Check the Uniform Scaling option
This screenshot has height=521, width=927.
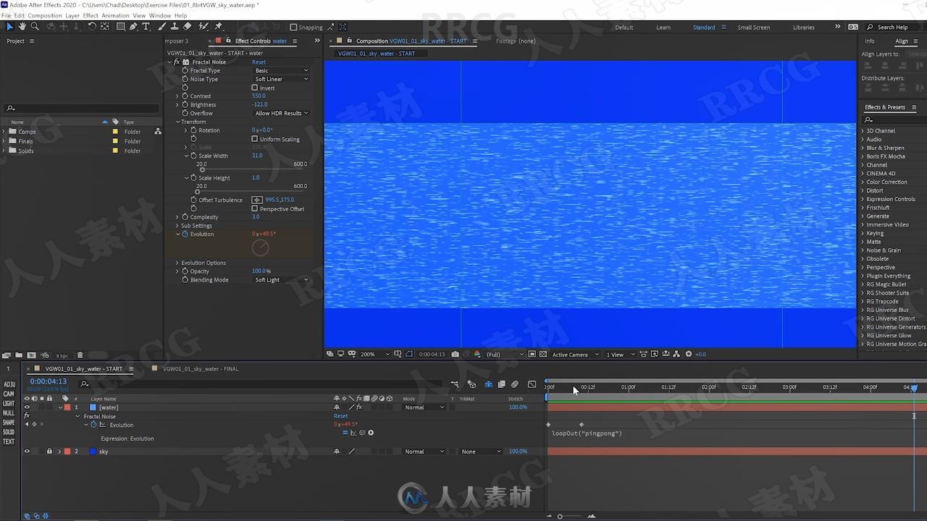click(x=254, y=139)
